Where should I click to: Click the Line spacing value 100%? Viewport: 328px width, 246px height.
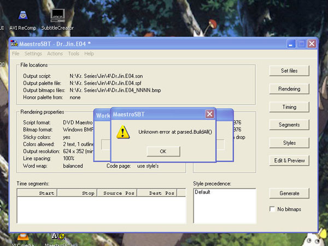(69, 158)
